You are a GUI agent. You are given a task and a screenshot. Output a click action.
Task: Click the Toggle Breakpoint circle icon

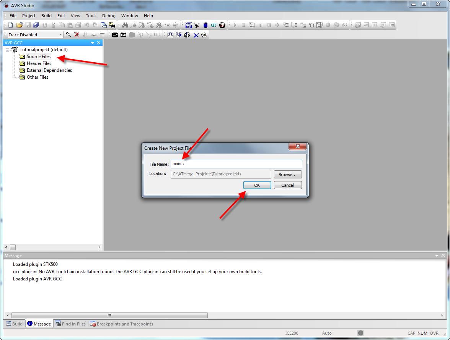(328, 25)
